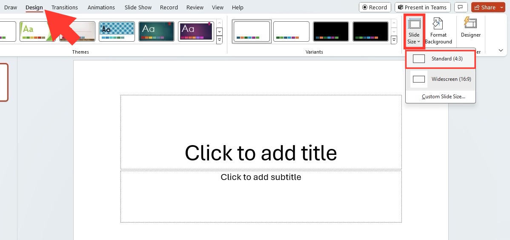Apply the blue patterned theme thumbnail
This screenshot has height=240, width=510.
click(117, 31)
